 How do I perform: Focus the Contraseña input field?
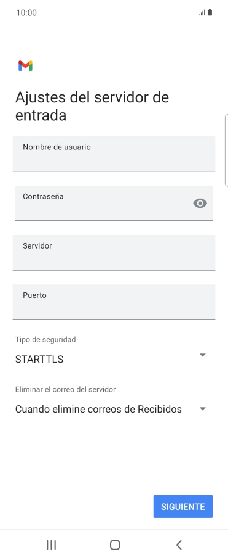[114, 203]
